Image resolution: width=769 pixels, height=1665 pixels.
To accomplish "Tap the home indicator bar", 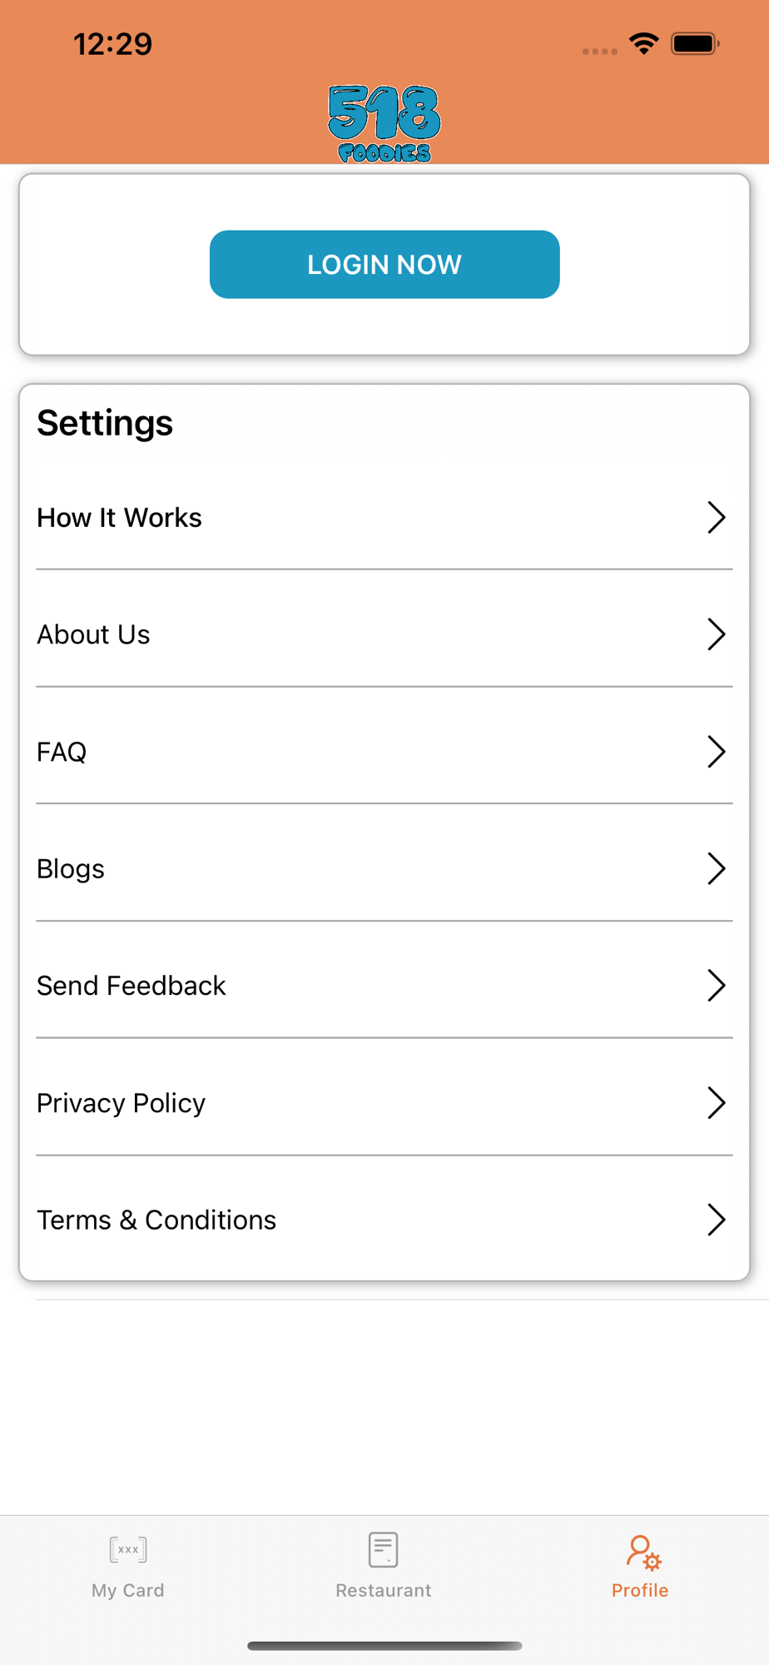I will (384, 1645).
